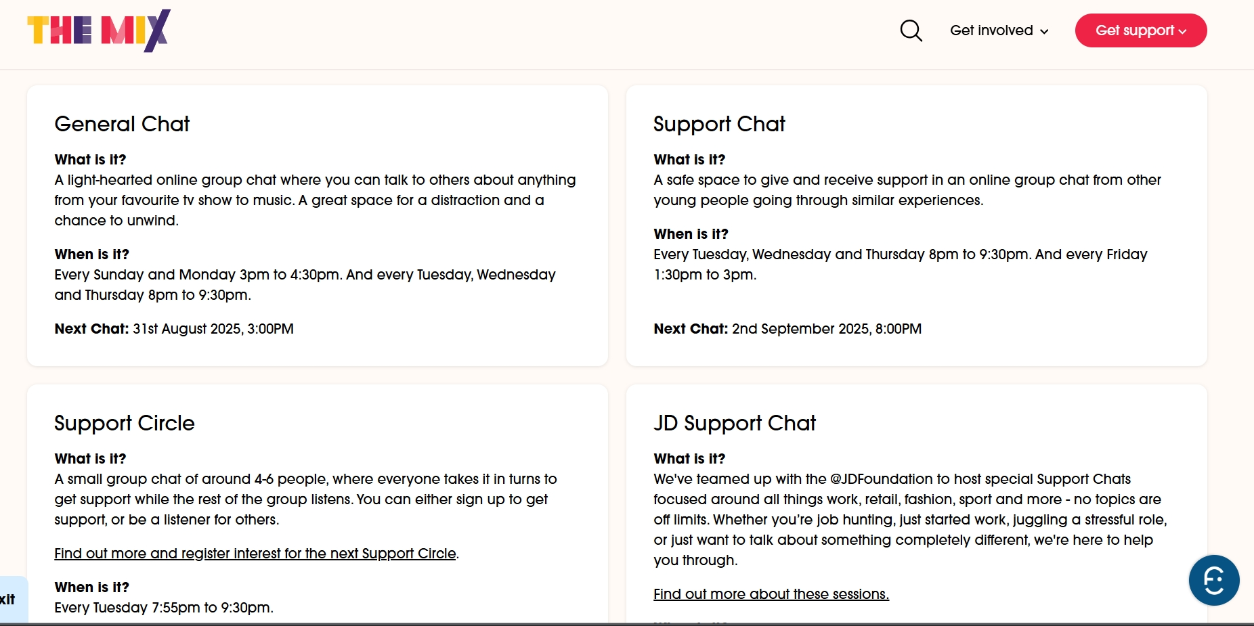The image size is (1254, 626).
Task: Click the Get support chevron arrow
Action: pos(1182,31)
